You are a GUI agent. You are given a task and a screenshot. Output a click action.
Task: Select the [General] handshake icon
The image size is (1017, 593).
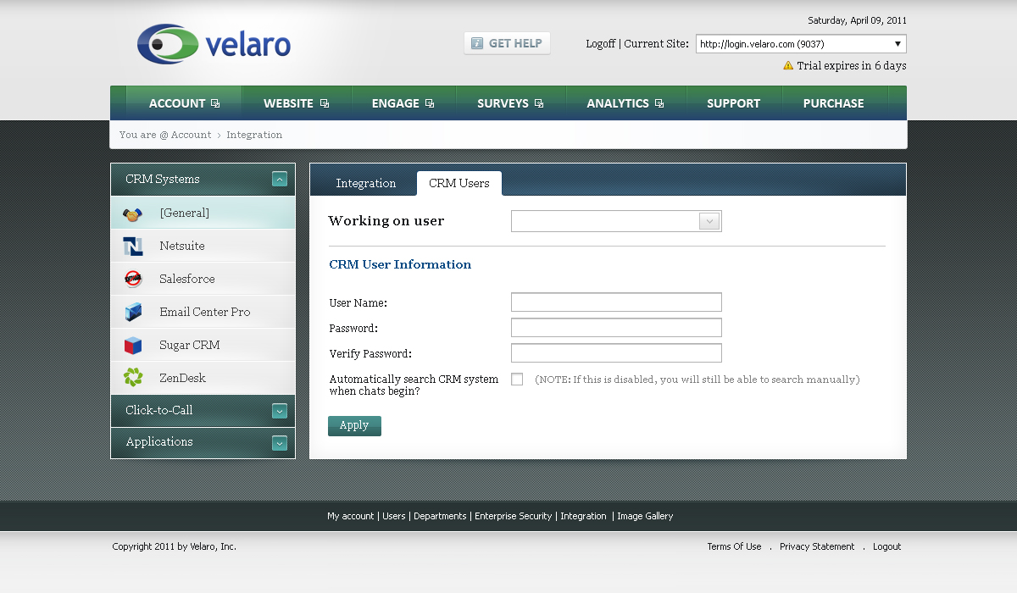(133, 213)
